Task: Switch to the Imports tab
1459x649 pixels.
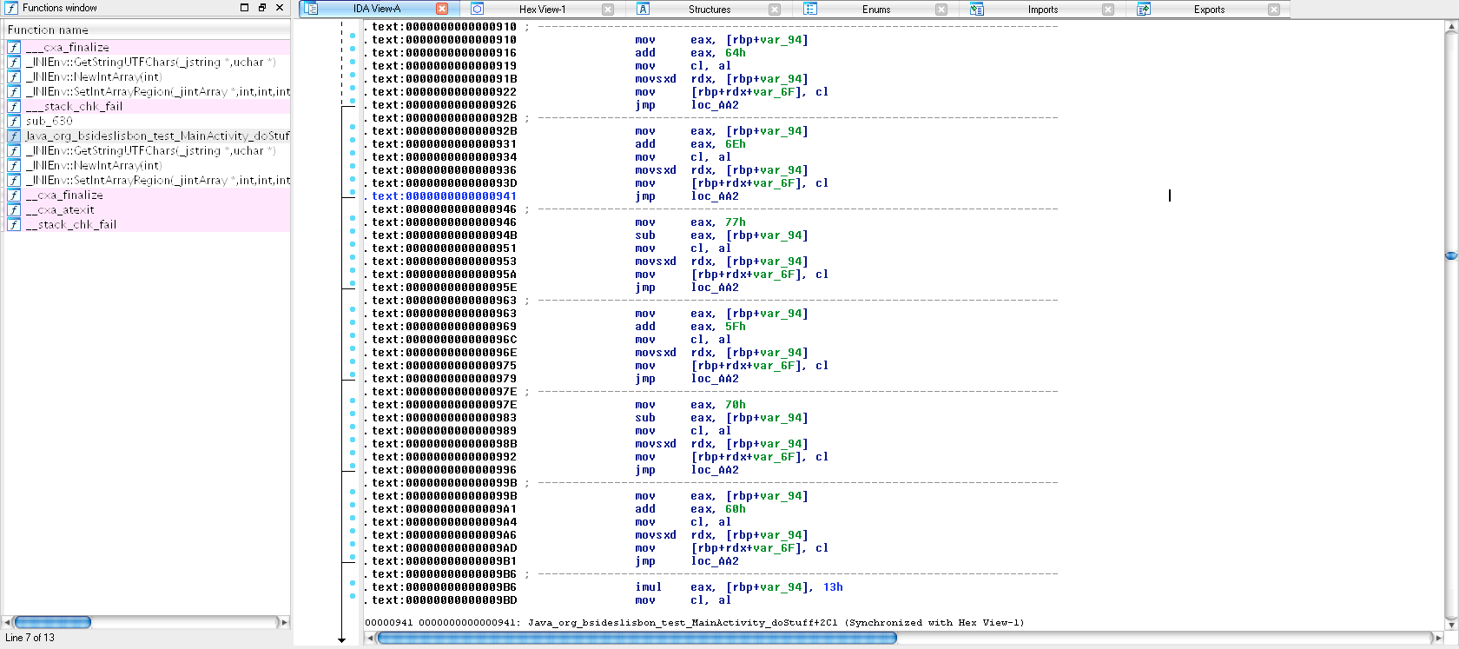Action: [1042, 10]
